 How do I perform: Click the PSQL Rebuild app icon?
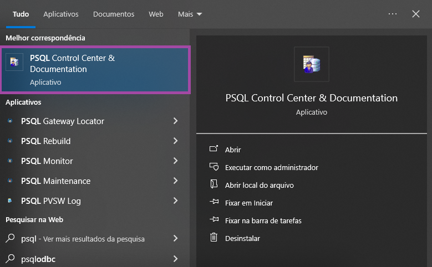coord(10,141)
